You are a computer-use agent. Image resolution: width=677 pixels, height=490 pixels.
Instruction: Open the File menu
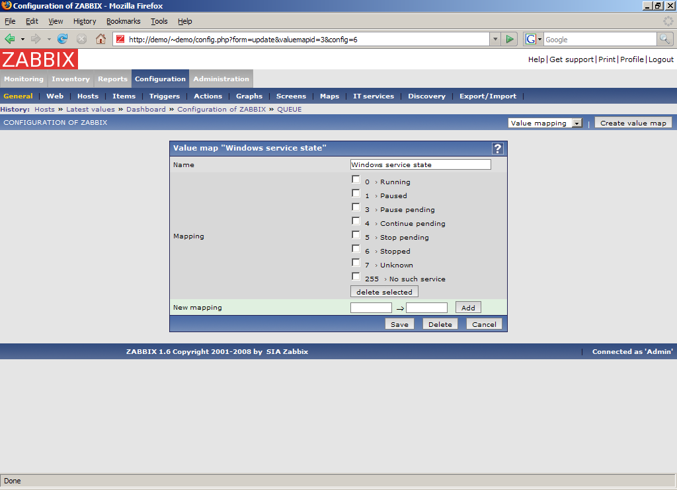10,21
